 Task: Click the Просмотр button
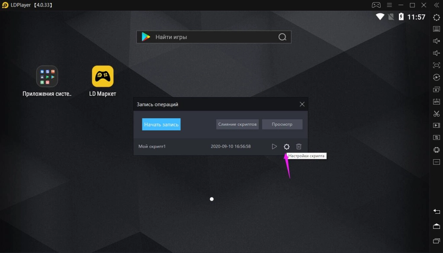pyautogui.click(x=282, y=124)
